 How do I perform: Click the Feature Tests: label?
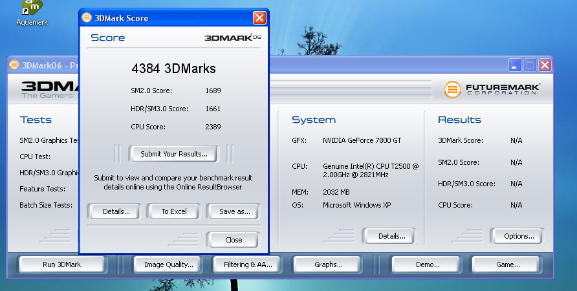(x=42, y=189)
